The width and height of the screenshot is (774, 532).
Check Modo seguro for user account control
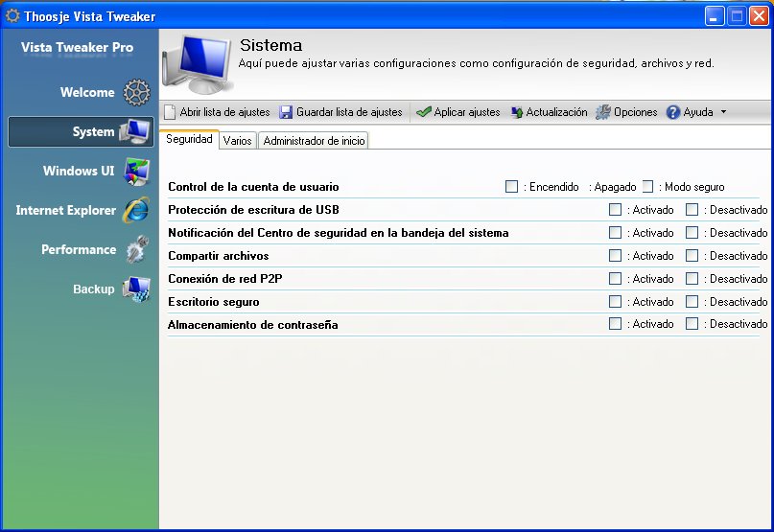pyautogui.click(x=648, y=187)
